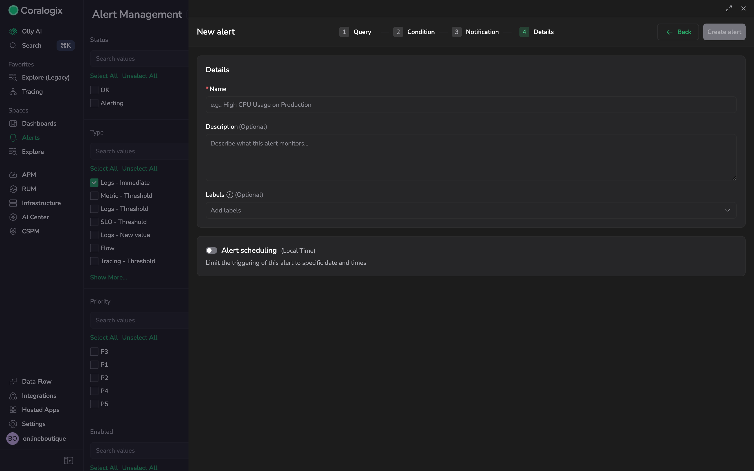Viewport: 754px width, 471px height.
Task: Click the Create alert button
Action: point(724,32)
